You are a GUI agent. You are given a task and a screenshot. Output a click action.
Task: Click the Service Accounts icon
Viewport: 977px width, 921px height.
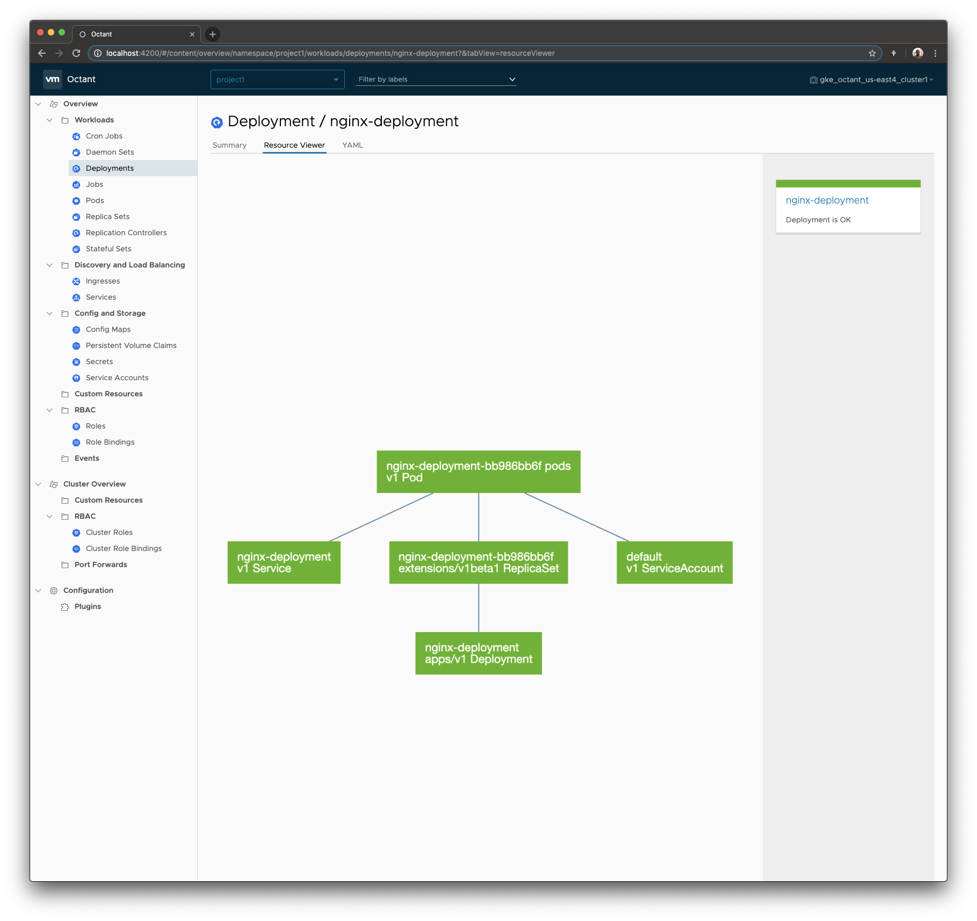pyautogui.click(x=76, y=378)
